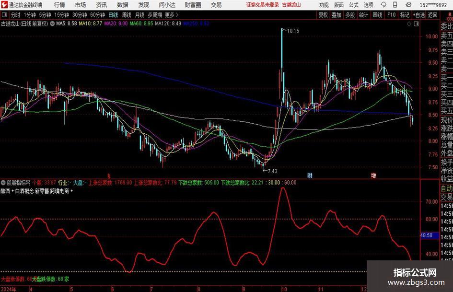Open the 资讯 menu

tap(102, 5)
